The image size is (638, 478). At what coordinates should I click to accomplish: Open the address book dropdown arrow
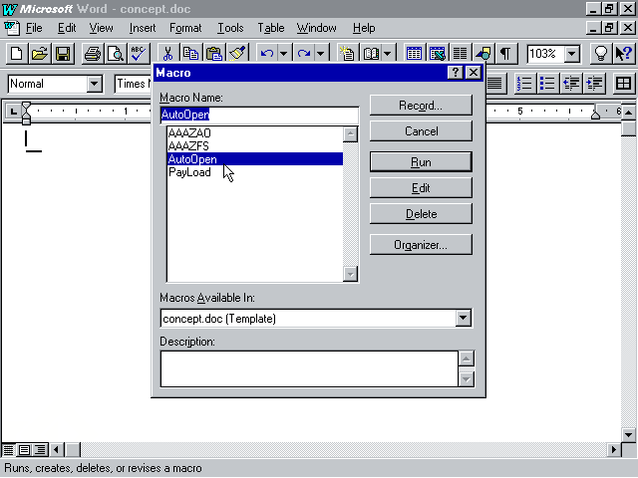[x=388, y=54]
